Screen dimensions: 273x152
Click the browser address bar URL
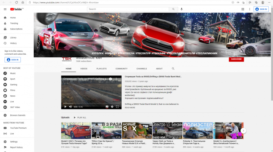click(x=66, y=2)
